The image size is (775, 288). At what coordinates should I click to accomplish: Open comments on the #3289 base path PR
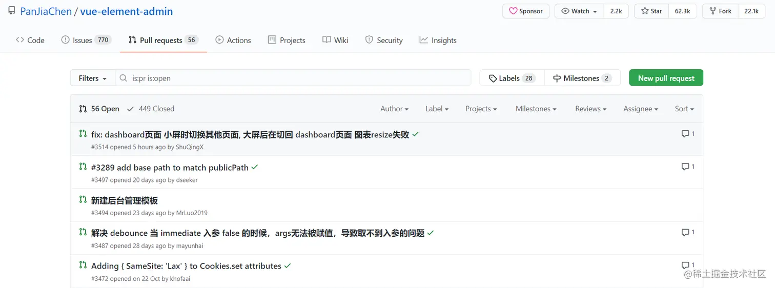(x=688, y=167)
